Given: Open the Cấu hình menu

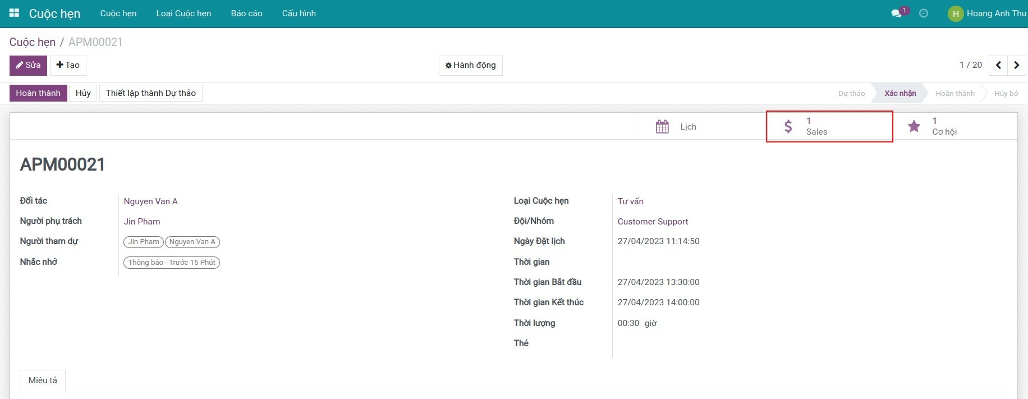Looking at the screenshot, I should (x=299, y=13).
